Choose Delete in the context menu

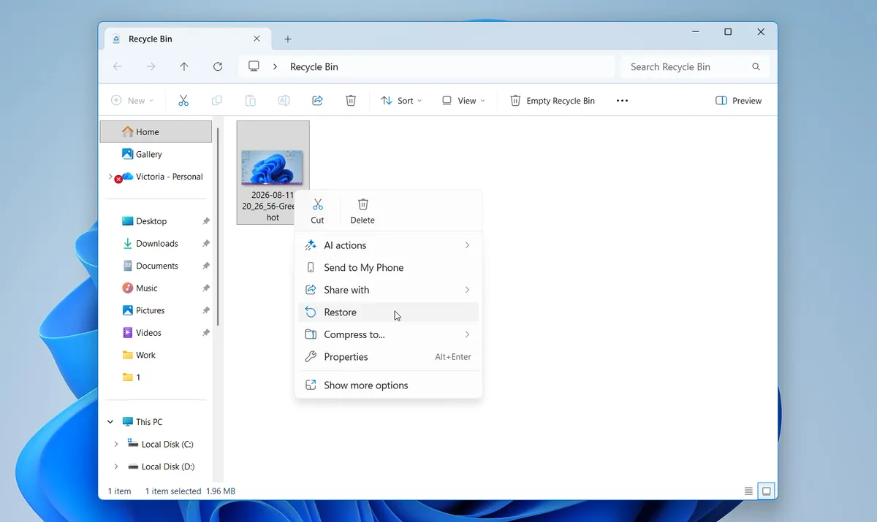362,211
